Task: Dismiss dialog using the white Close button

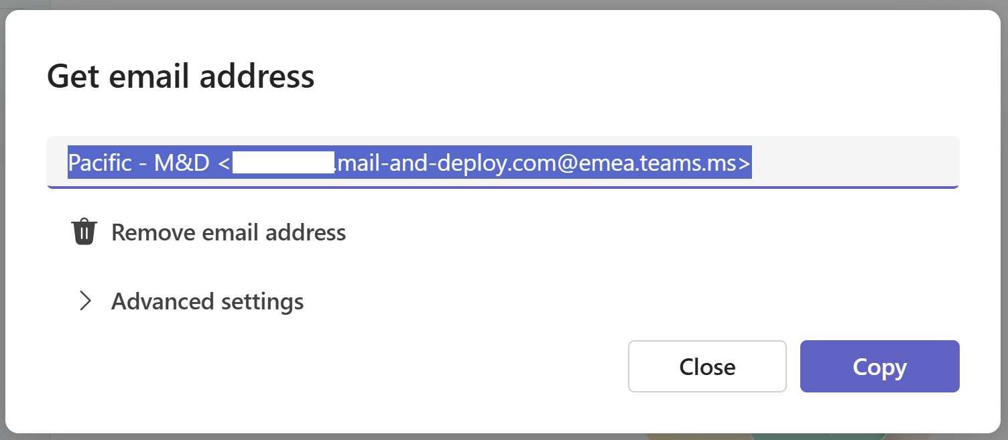Action: (707, 366)
